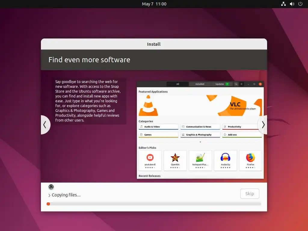
Task: Open the Add-ons category
Action: [242, 135]
